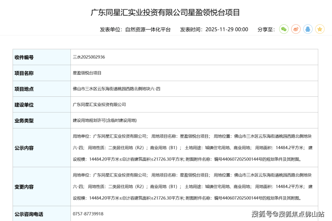The width and height of the screenshot is (332, 221).
Task: Click the blue QQ share icon
Action: (308, 29)
